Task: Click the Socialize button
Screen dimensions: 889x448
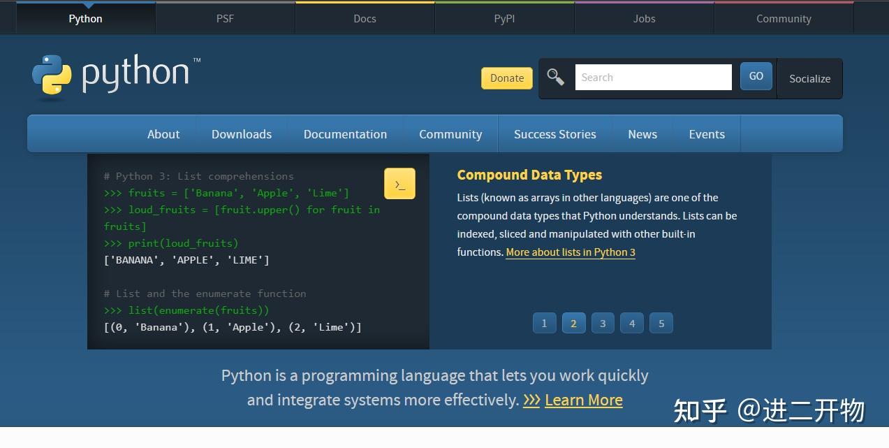Action: [809, 78]
